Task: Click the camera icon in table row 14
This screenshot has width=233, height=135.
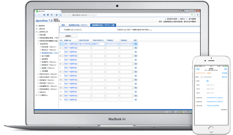Action: (x=136, y=96)
